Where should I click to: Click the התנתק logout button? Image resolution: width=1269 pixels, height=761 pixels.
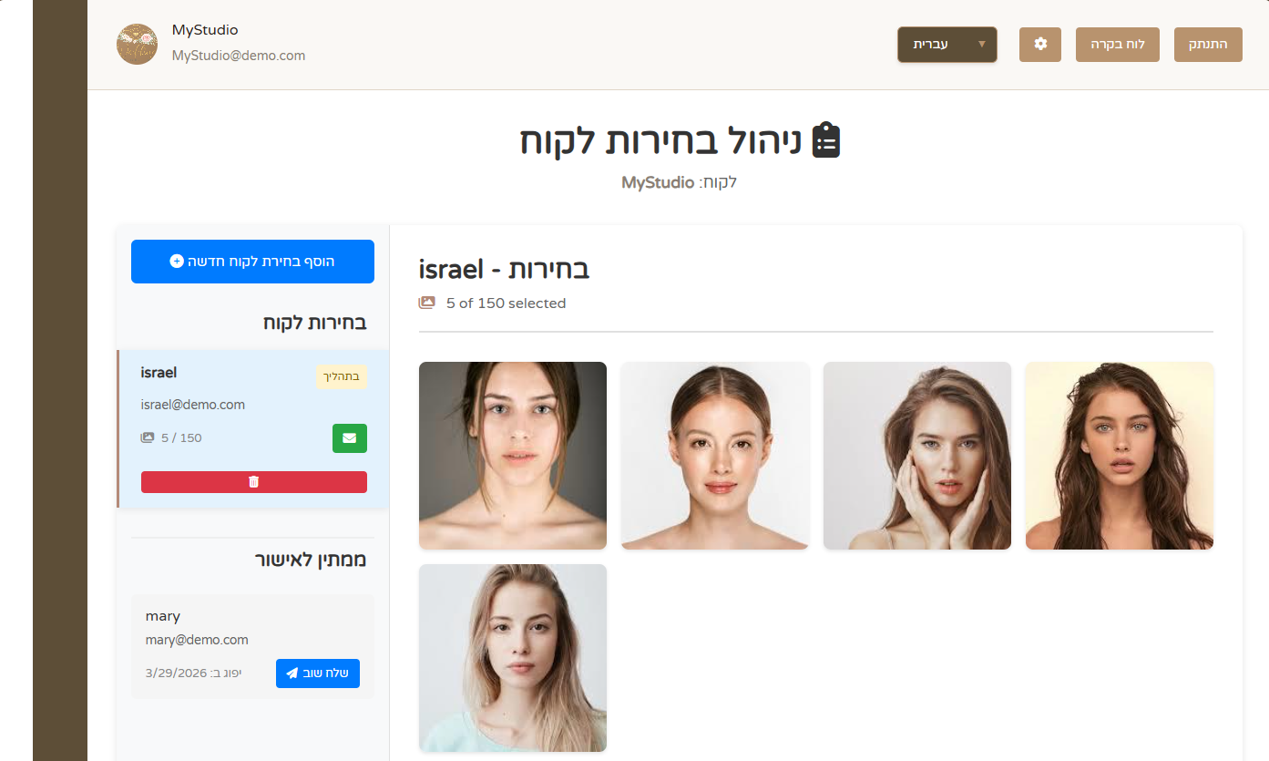pyautogui.click(x=1208, y=44)
